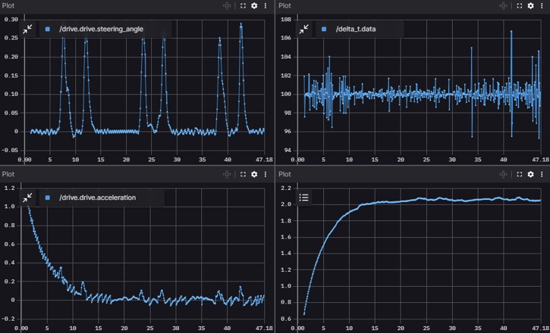Click the target icon in acceleration panel header
The width and height of the screenshot is (550, 333).
click(x=227, y=174)
